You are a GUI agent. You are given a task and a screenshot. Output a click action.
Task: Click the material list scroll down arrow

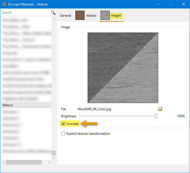pos(54,157)
